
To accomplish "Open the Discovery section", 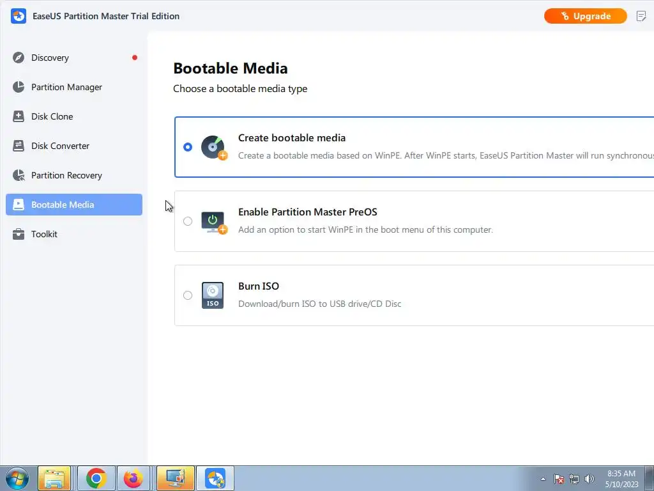I will (x=74, y=58).
